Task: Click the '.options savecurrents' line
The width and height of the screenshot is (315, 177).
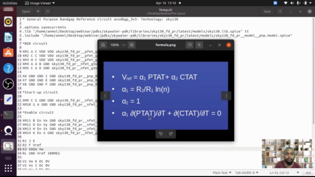Action: point(44,28)
